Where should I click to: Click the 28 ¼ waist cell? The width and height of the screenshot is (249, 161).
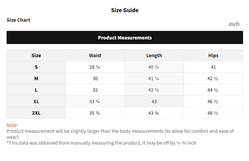pos(95,67)
